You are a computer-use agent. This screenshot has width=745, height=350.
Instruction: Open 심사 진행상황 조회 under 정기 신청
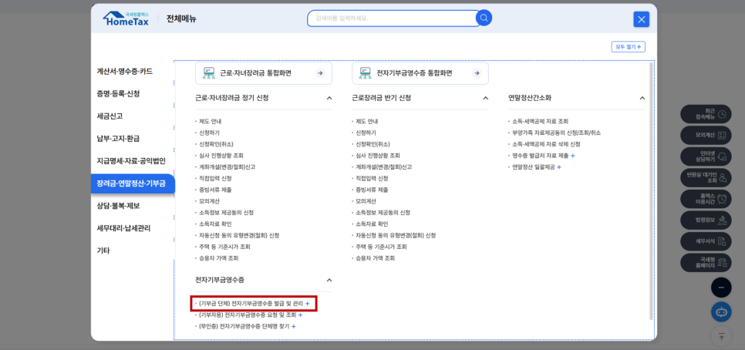tap(221, 156)
